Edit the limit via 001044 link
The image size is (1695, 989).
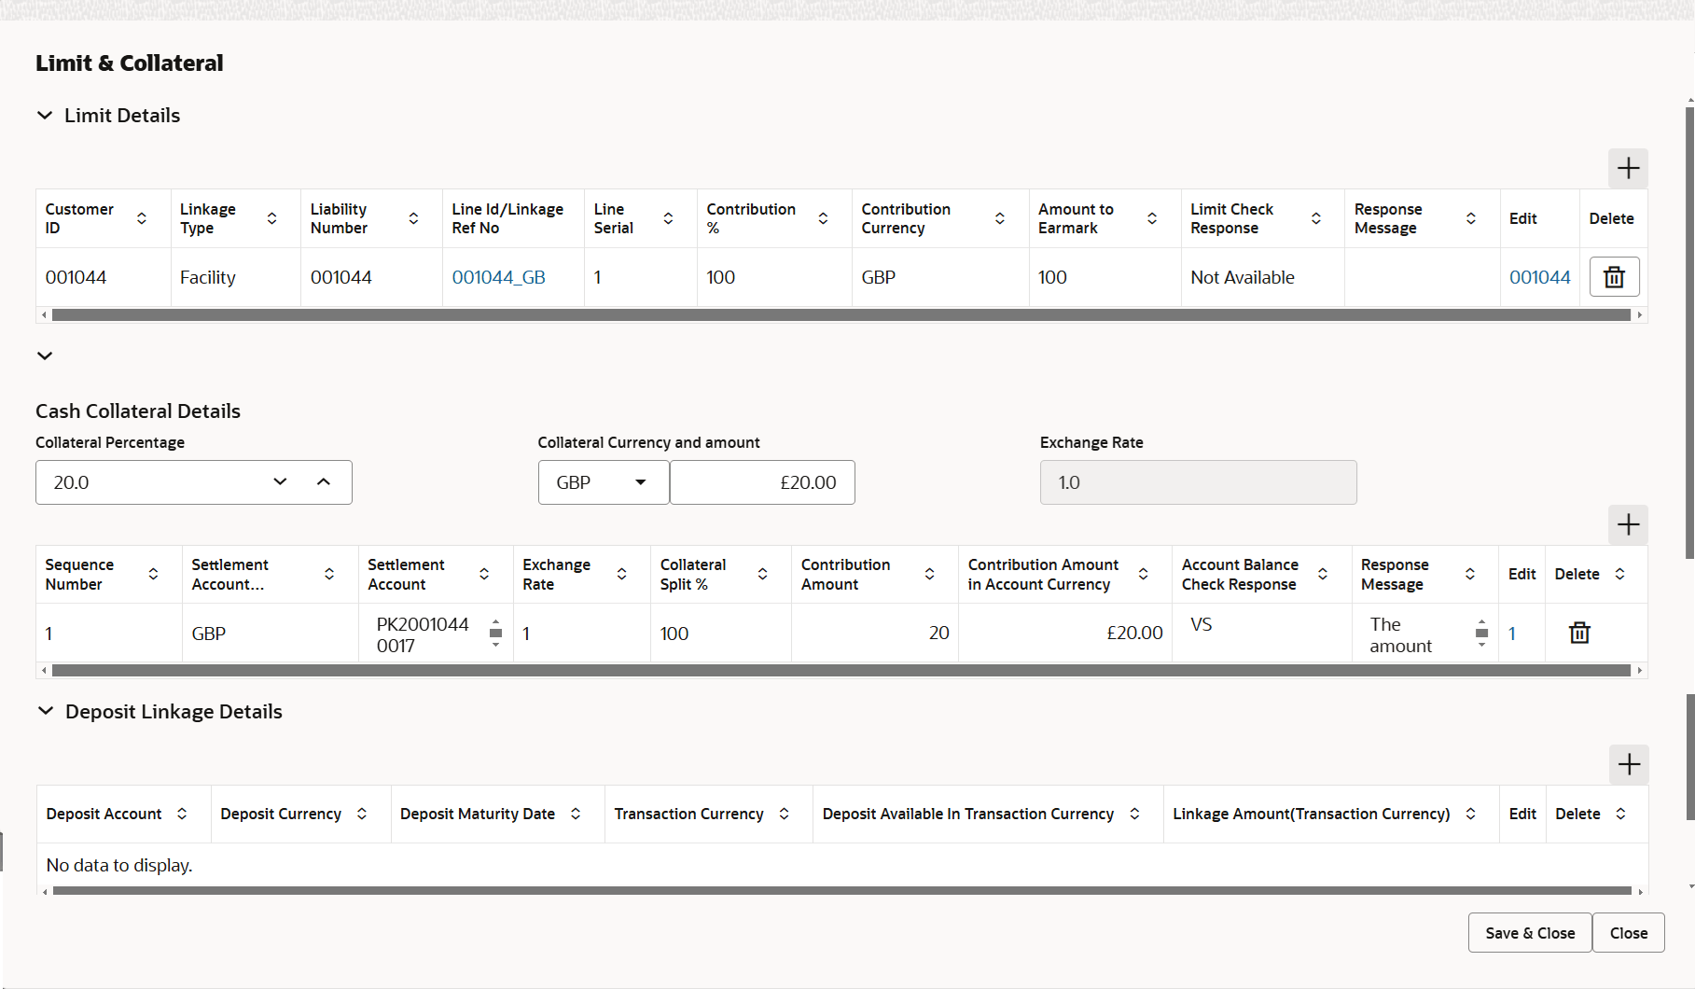(1539, 276)
